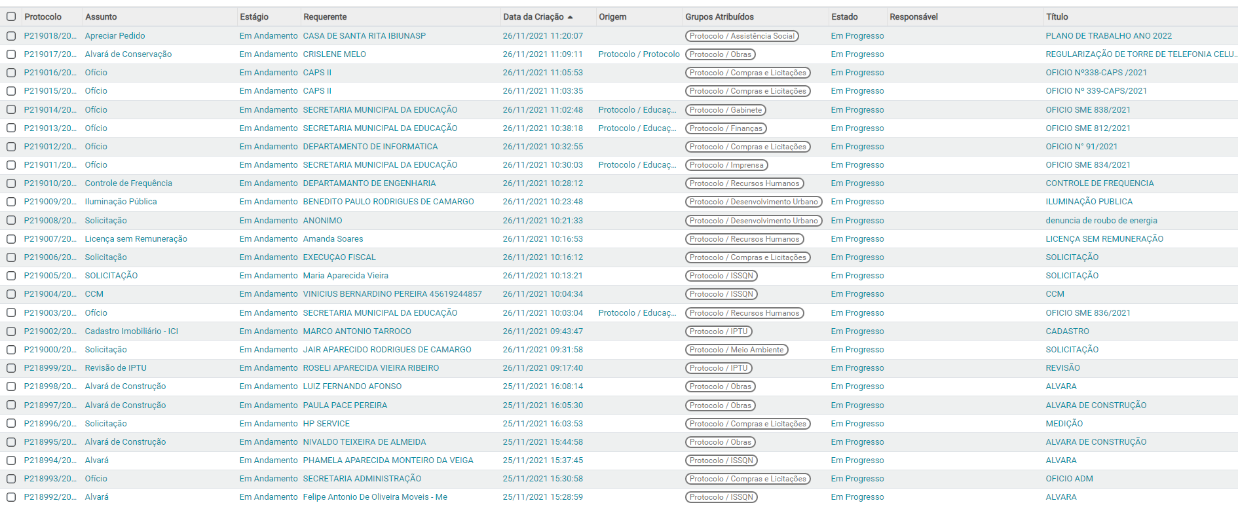Sort by Protocolo column header
This screenshot has height=505, width=1238.
click(43, 17)
